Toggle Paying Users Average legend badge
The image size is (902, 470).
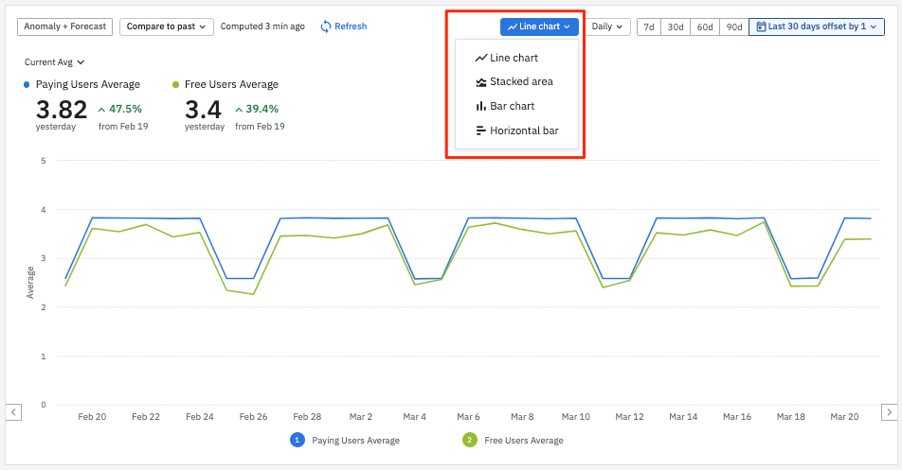pyautogui.click(x=297, y=440)
